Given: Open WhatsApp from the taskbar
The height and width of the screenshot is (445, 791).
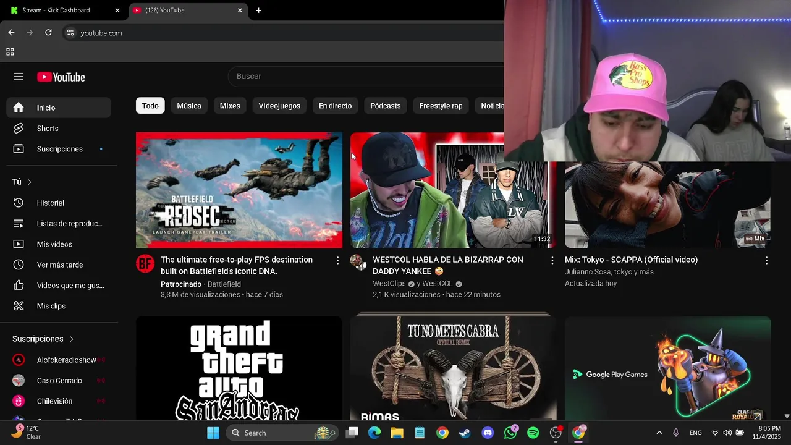Looking at the screenshot, I should click(x=510, y=433).
